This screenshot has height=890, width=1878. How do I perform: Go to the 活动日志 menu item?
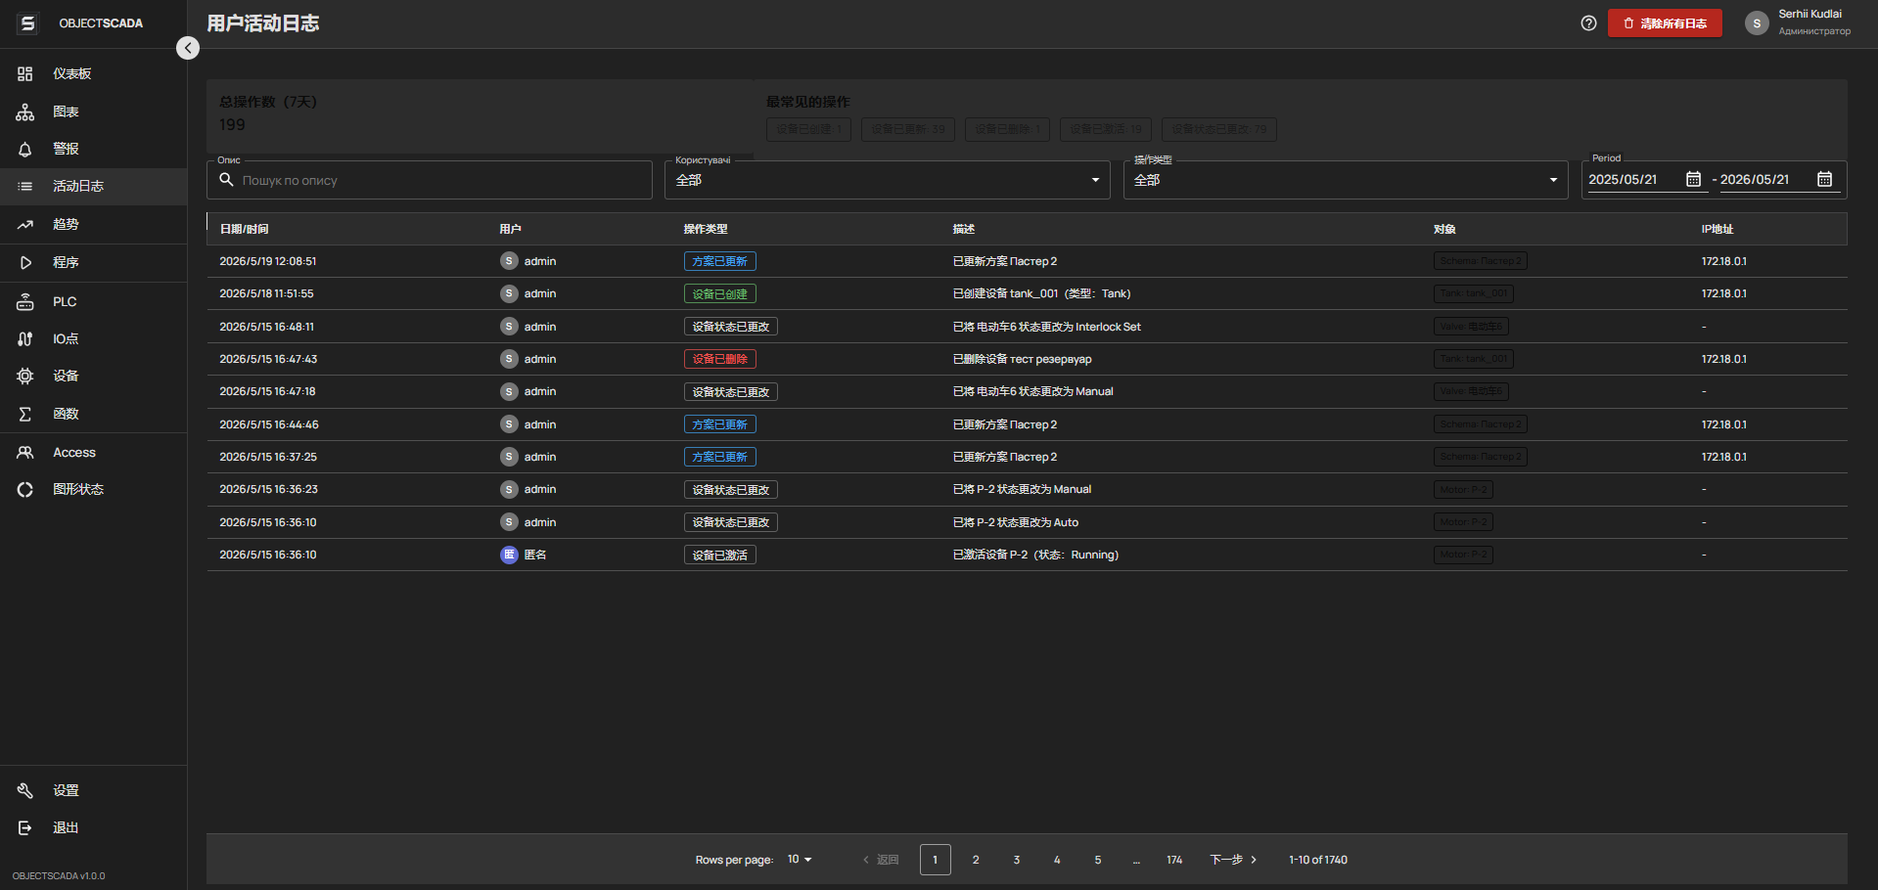(93, 186)
